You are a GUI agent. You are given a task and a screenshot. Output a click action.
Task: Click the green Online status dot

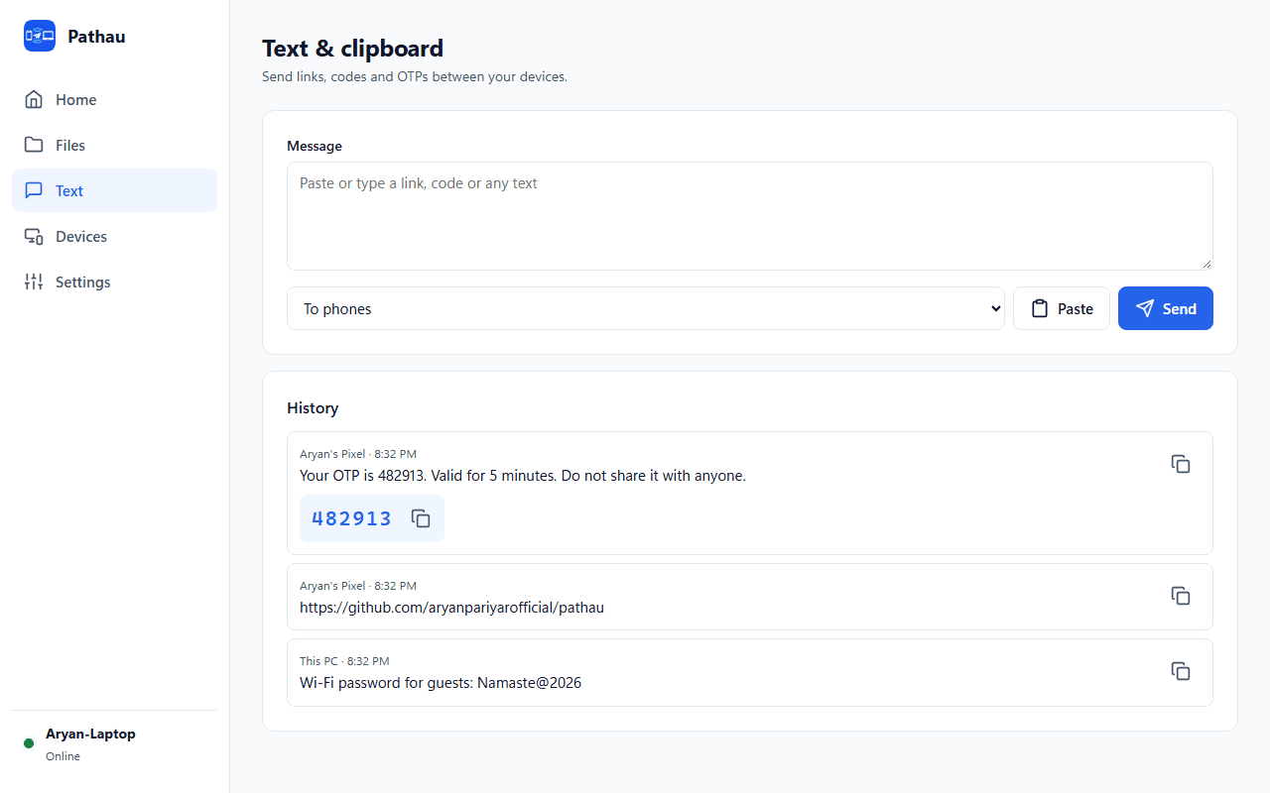coord(29,743)
